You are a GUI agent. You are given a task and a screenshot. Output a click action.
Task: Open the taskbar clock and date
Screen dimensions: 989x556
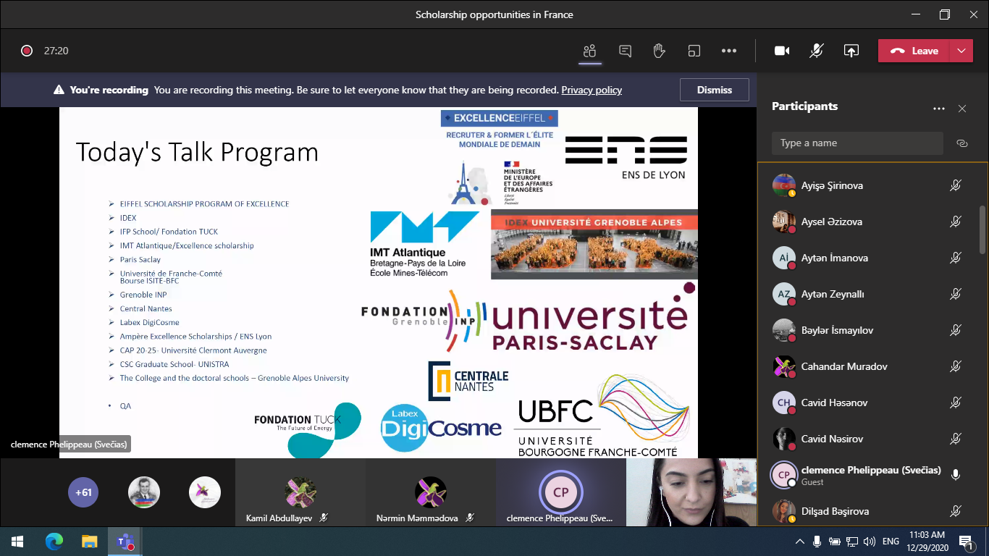(x=928, y=542)
